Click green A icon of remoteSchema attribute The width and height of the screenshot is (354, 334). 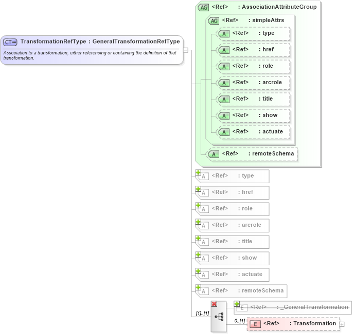[214, 154]
